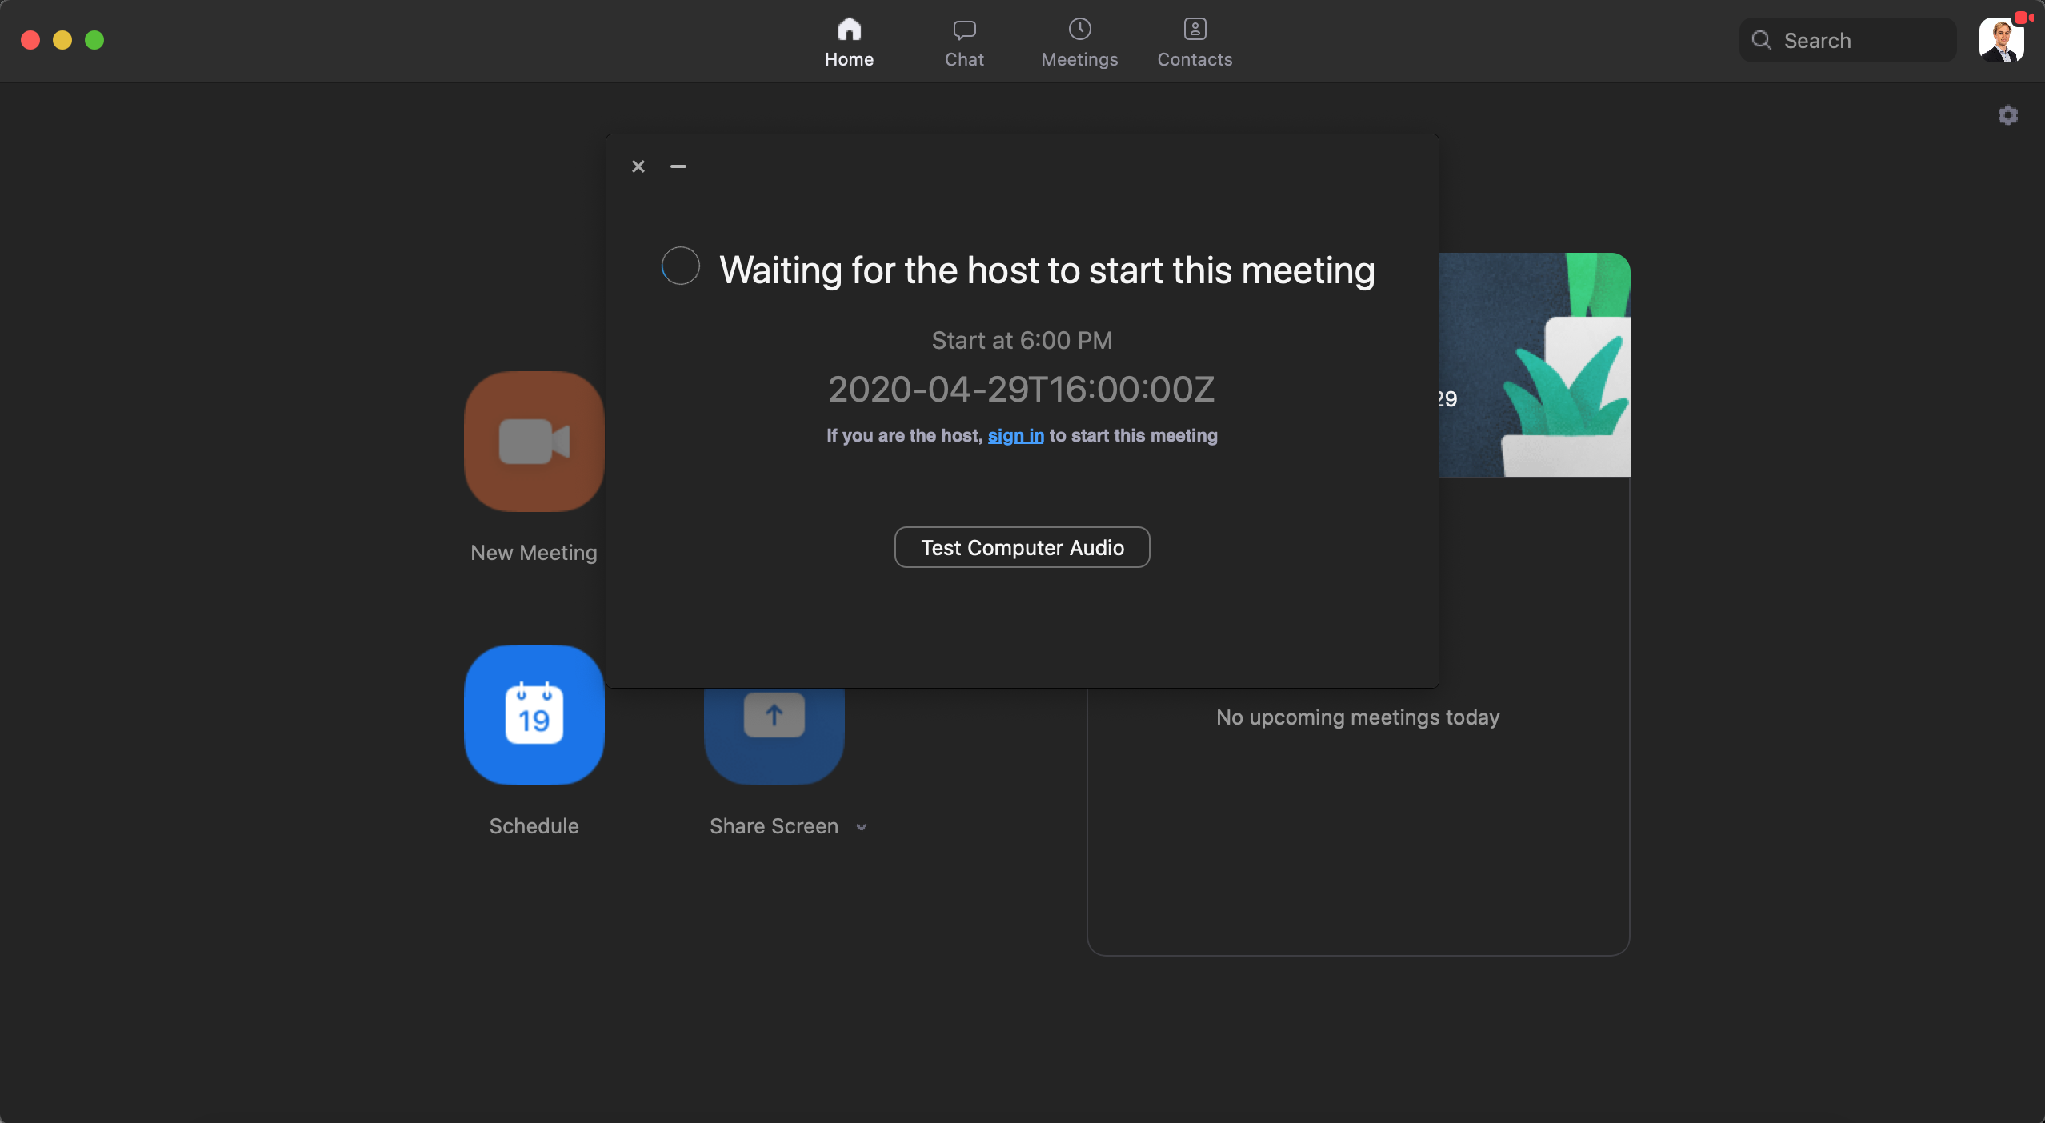Follow the sign in link
Screen dimensions: 2045x1123
click(x=1015, y=435)
